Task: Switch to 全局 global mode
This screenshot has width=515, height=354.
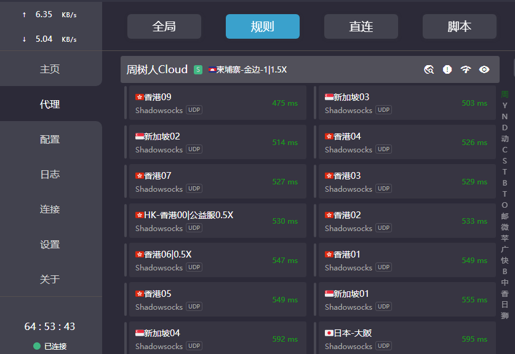Action: (164, 26)
